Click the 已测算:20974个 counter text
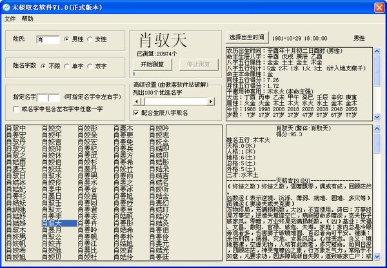Viewport: 387px width, 268px height. [157, 54]
